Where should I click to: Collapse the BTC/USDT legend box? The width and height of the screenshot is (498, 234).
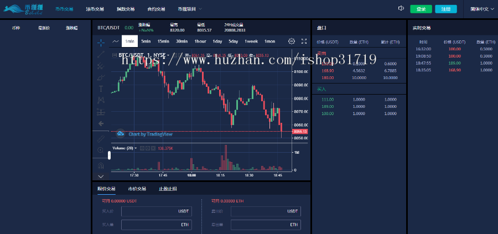tap(115, 55)
